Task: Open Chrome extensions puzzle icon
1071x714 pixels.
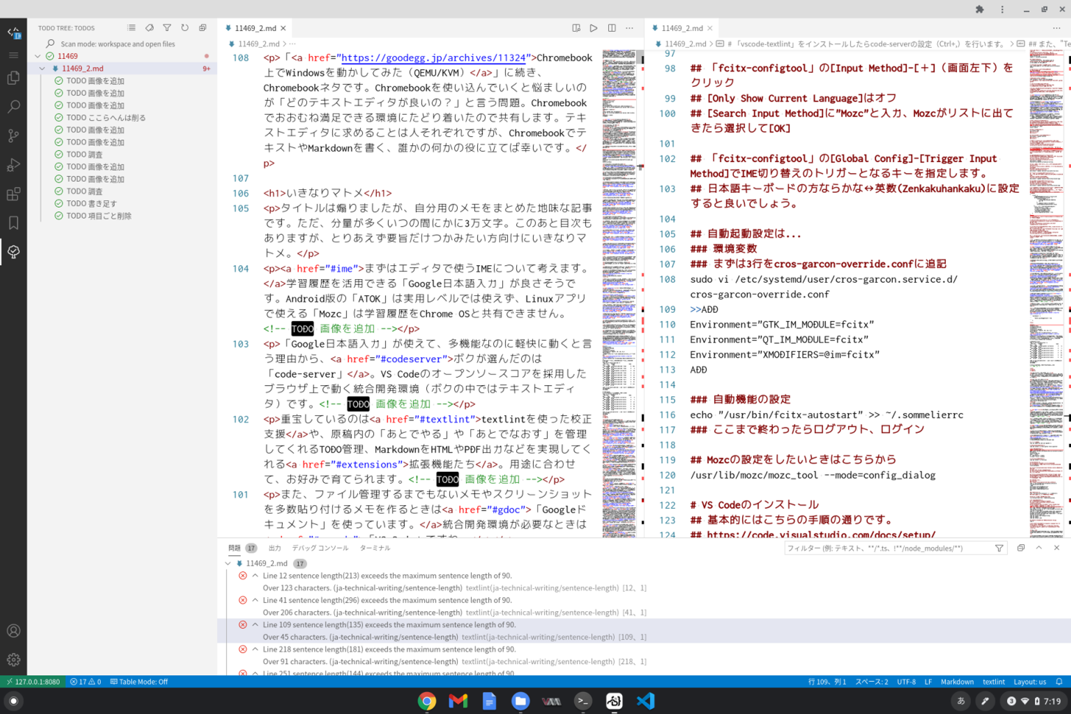Action: pyautogui.click(x=979, y=9)
